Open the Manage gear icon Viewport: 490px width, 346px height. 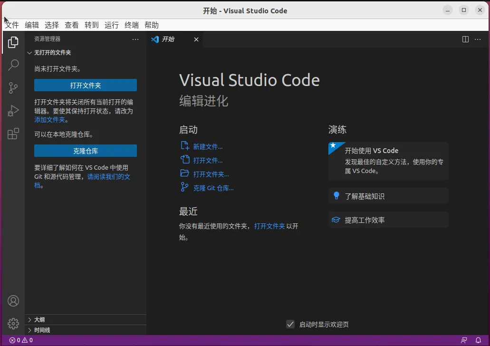click(13, 324)
